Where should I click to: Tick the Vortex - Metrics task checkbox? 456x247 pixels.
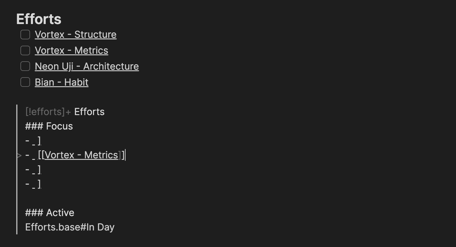coord(25,50)
